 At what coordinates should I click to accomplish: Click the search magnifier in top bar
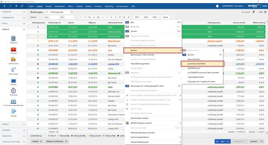tap(22, 6)
